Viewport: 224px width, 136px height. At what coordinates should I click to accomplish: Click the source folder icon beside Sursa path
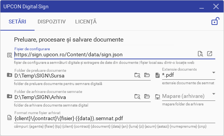point(9,75)
